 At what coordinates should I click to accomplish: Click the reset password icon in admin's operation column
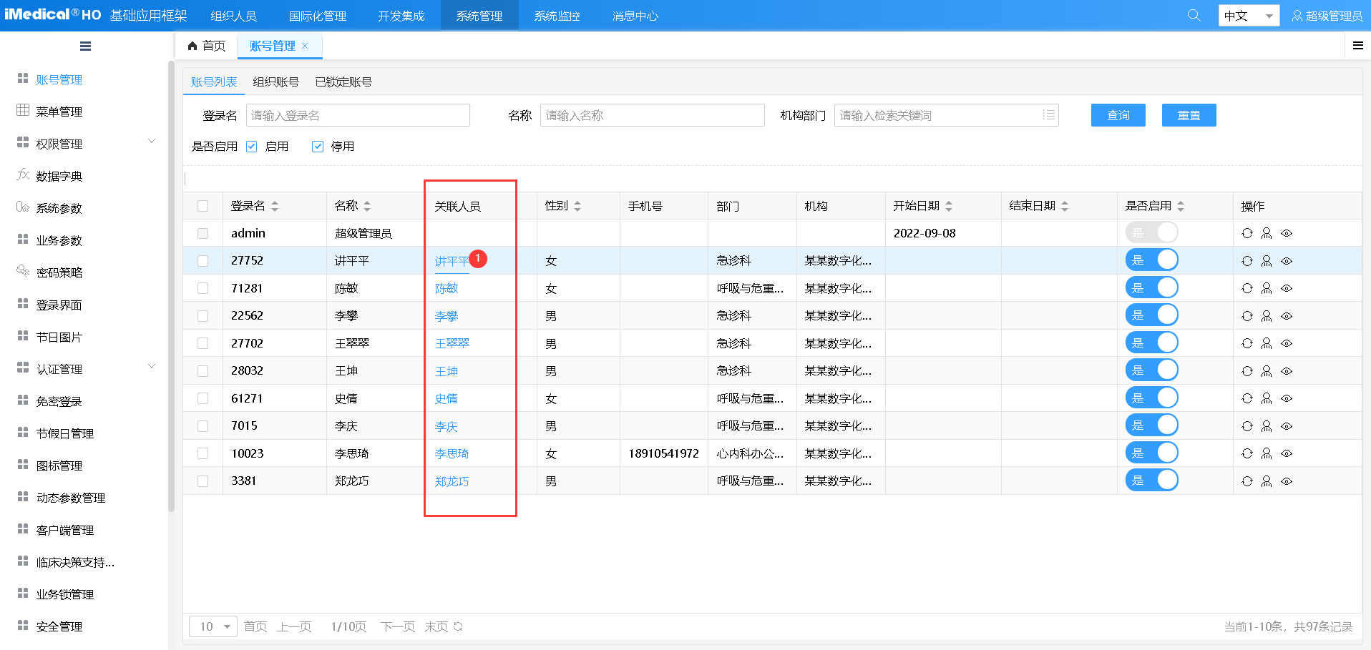point(1247,232)
